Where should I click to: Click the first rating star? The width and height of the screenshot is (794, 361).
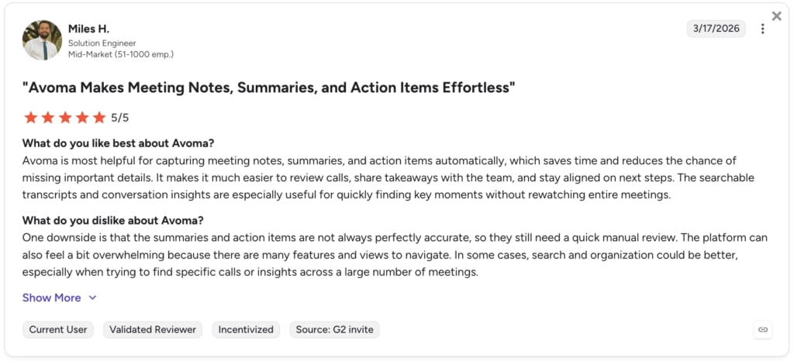pyautogui.click(x=31, y=118)
